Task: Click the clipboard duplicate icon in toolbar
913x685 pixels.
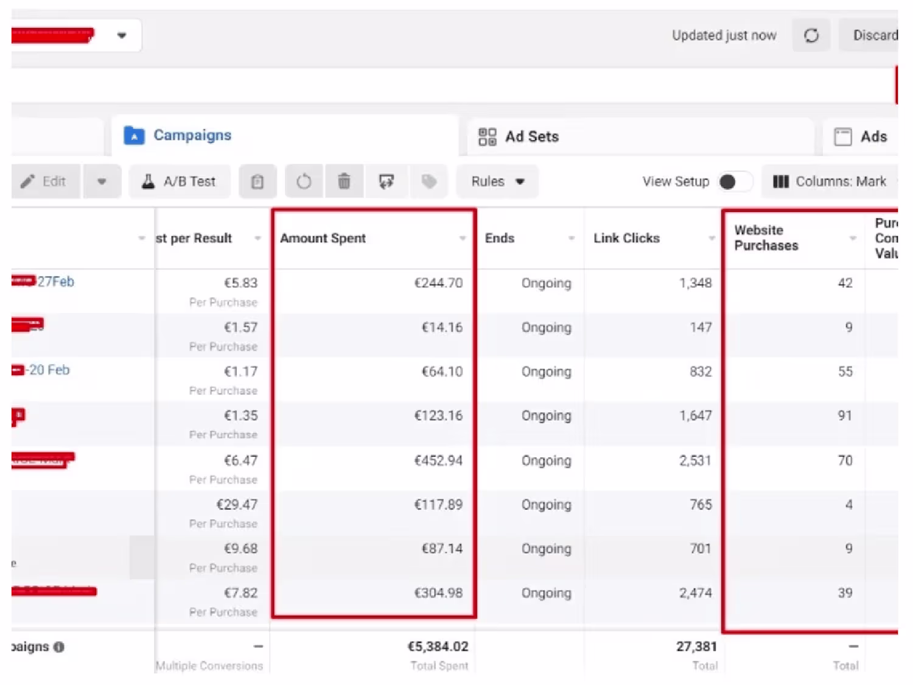Action: pyautogui.click(x=257, y=181)
